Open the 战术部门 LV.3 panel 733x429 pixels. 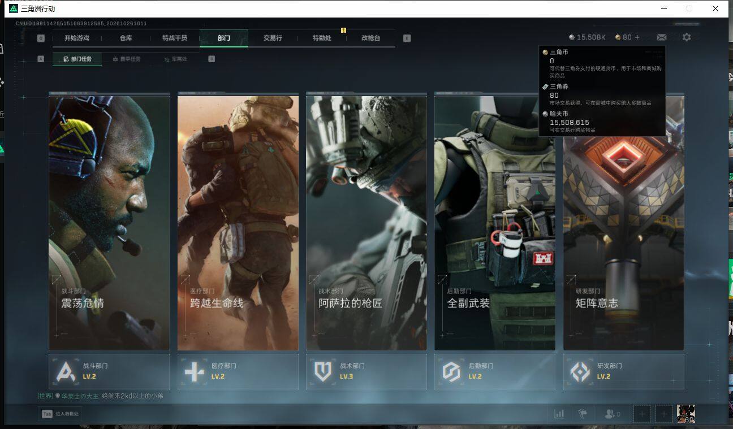(366, 372)
